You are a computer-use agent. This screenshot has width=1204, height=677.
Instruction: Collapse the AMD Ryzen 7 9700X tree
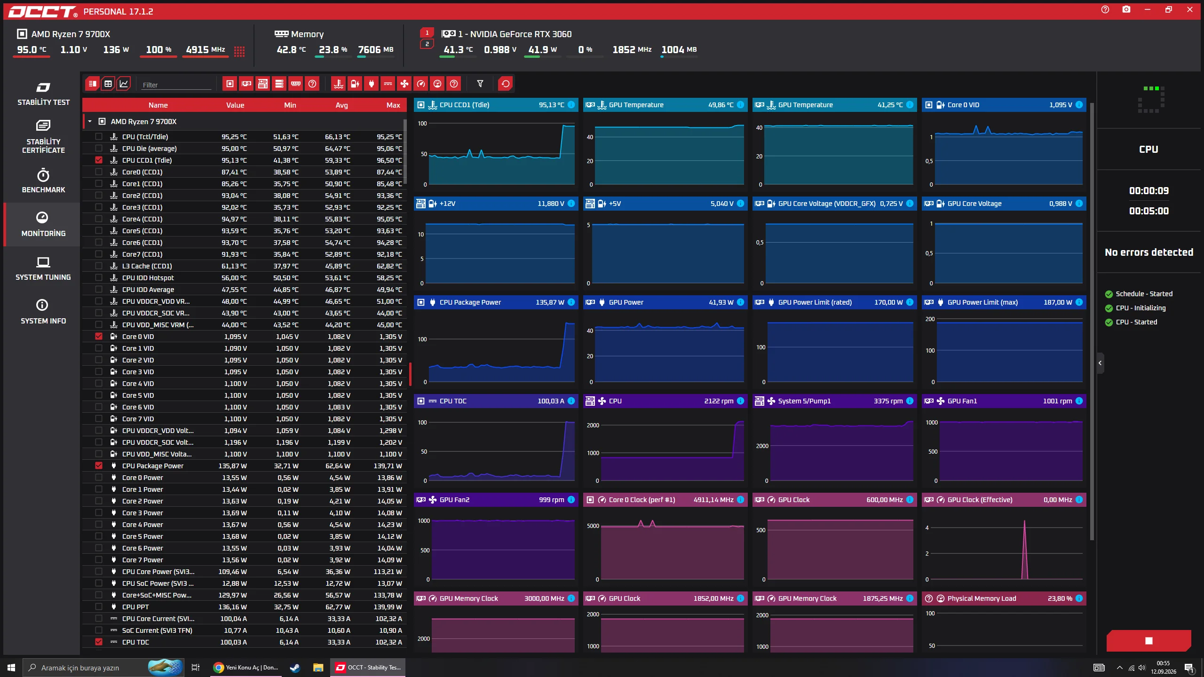pos(90,121)
